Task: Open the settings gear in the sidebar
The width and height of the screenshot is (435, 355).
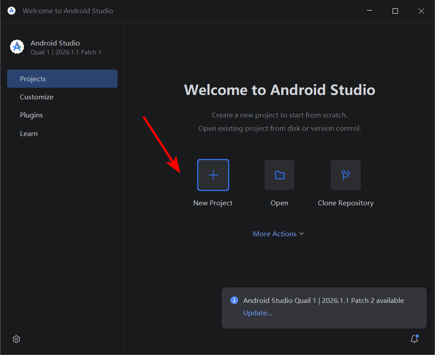Action: tap(16, 339)
